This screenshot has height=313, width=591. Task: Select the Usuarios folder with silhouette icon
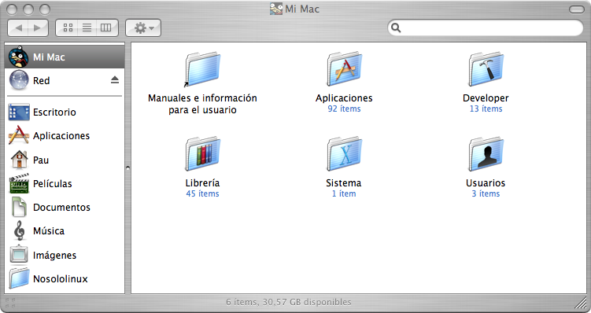point(486,154)
